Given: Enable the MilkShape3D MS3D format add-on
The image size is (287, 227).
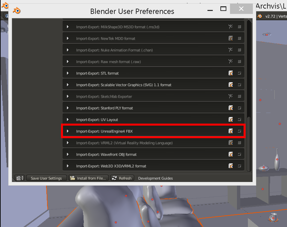Looking at the screenshot, I should click(x=239, y=27).
